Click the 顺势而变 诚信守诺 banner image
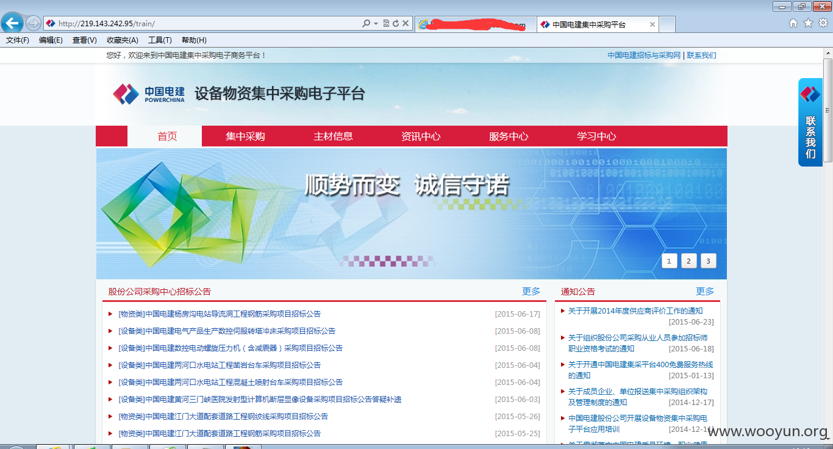The height and width of the screenshot is (449, 833). click(x=412, y=214)
